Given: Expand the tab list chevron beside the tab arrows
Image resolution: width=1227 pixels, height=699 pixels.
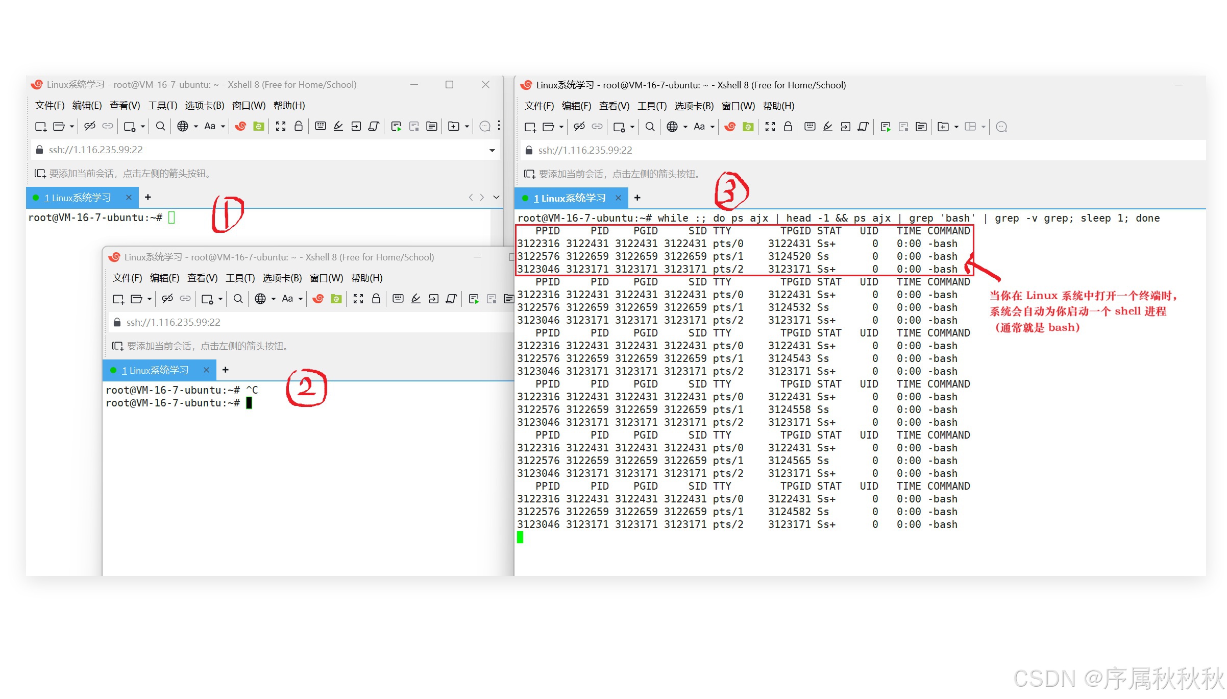Looking at the screenshot, I should [496, 198].
